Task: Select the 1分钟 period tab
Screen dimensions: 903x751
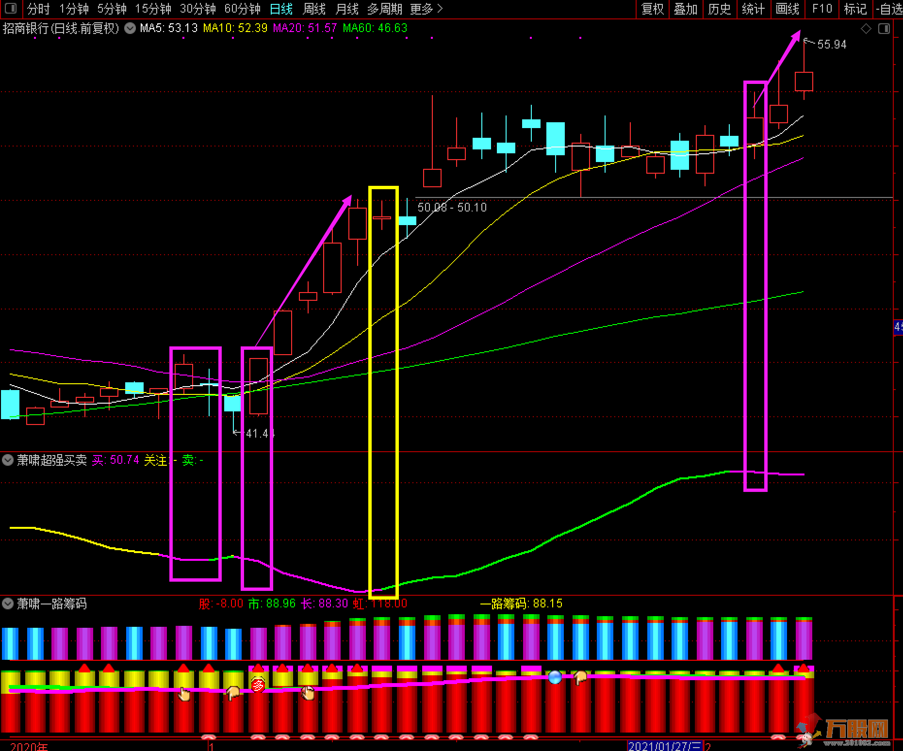Action: point(74,9)
